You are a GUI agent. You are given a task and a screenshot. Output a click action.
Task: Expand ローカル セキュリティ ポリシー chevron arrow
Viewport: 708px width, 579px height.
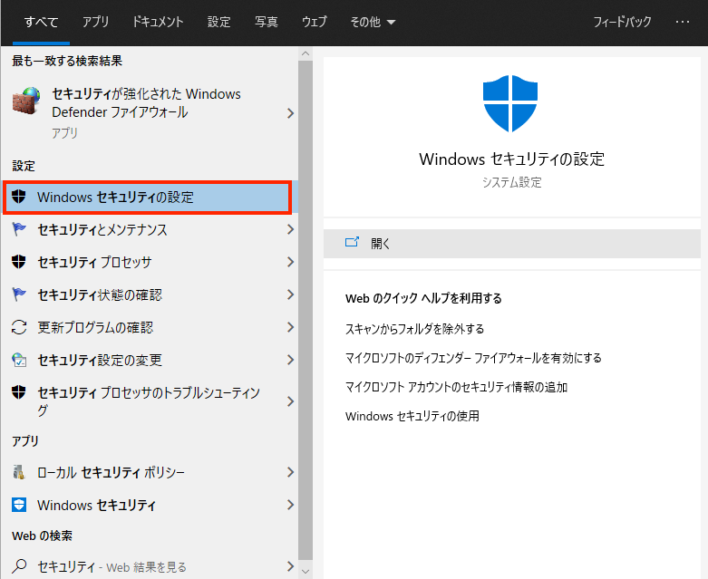[290, 472]
